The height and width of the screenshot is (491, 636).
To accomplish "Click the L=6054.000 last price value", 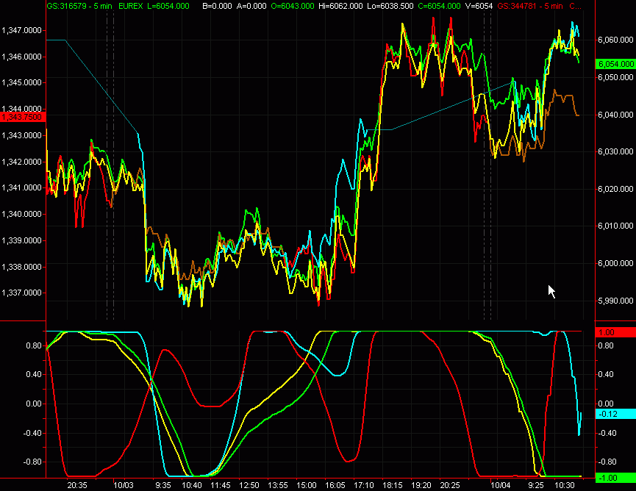I will [x=168, y=6].
